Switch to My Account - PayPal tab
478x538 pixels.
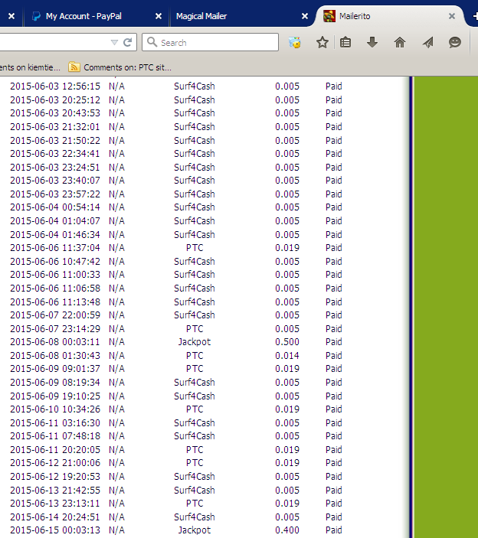[x=97, y=16]
